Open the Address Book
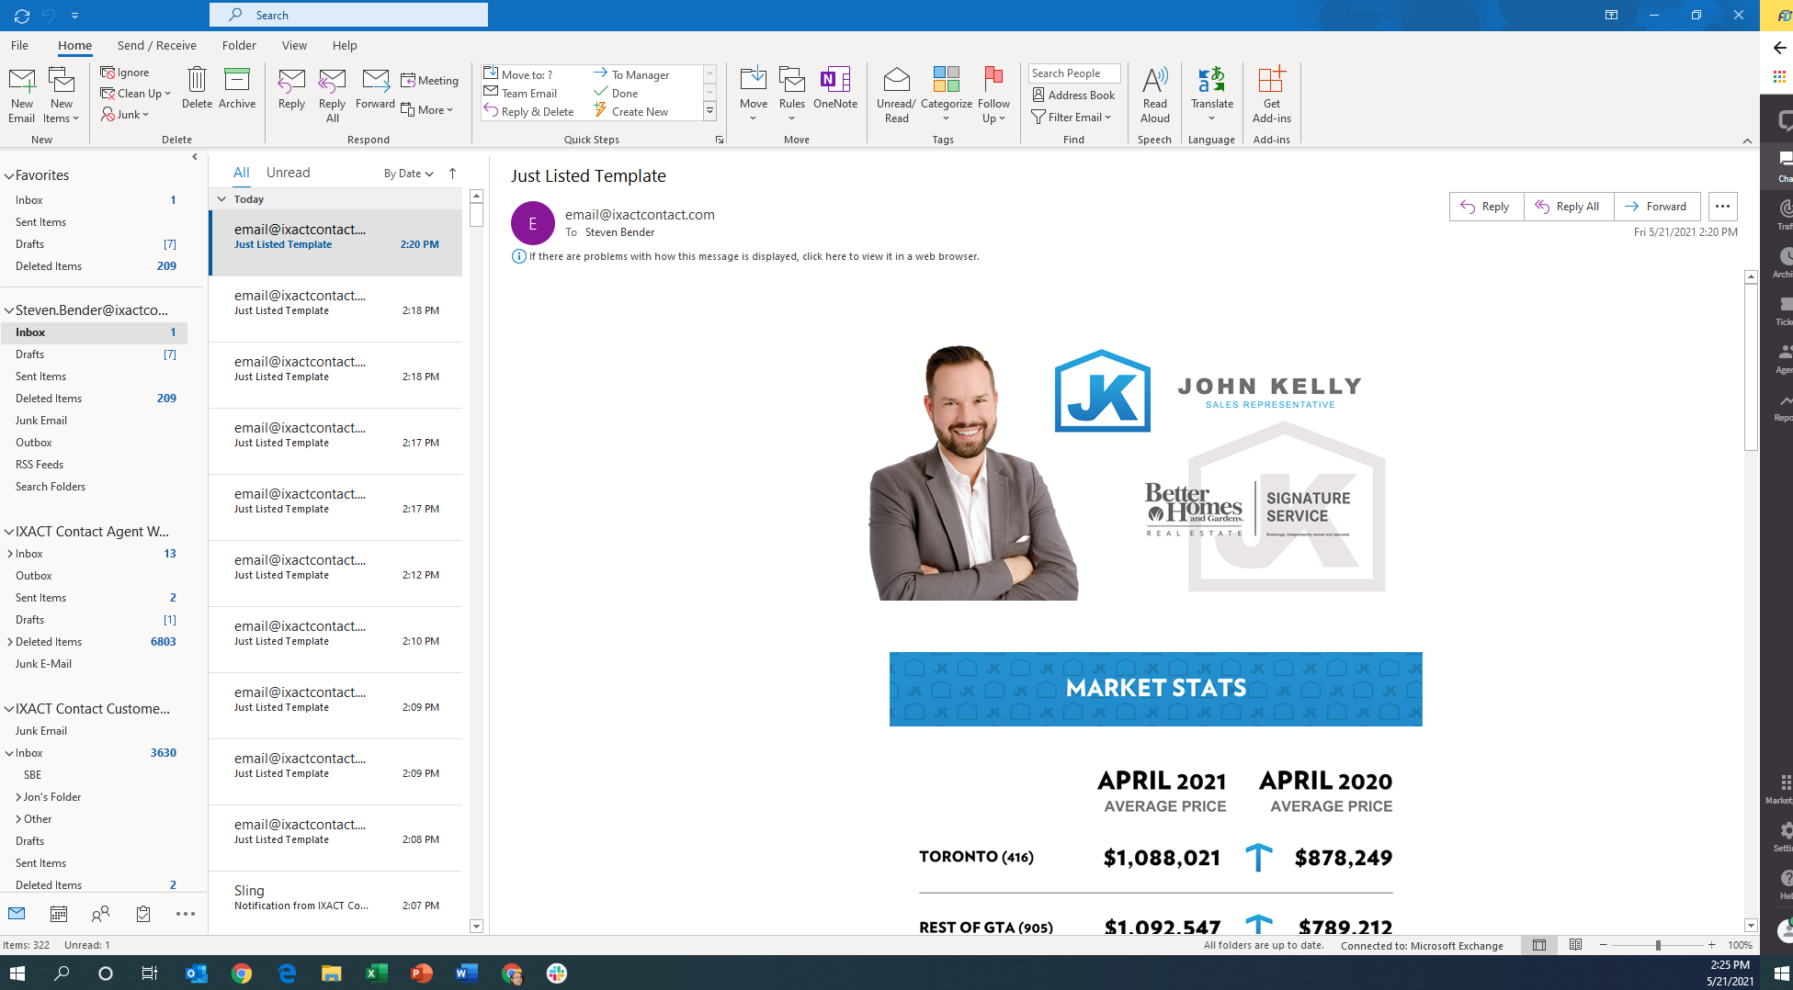This screenshot has width=1793, height=990. tap(1073, 95)
